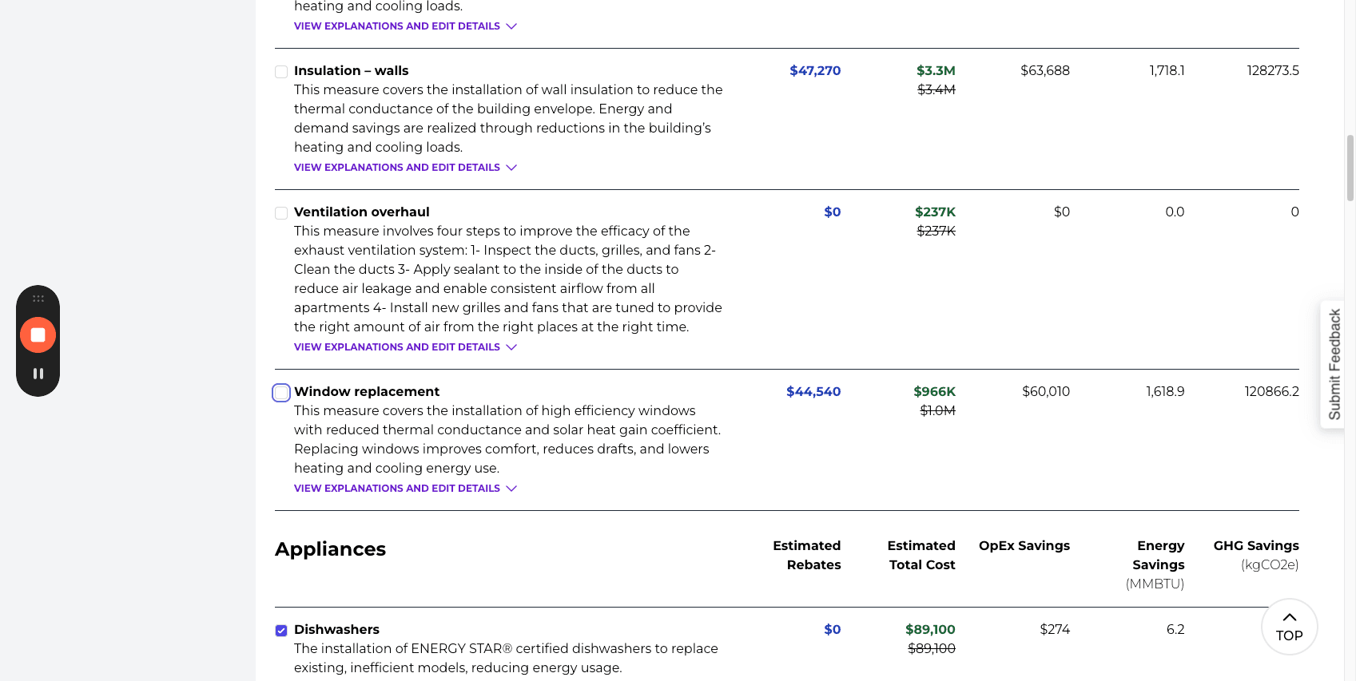Image resolution: width=1356 pixels, height=681 pixels.
Task: Expand details chevron under Ventilation overhaul
Action: tap(511, 347)
